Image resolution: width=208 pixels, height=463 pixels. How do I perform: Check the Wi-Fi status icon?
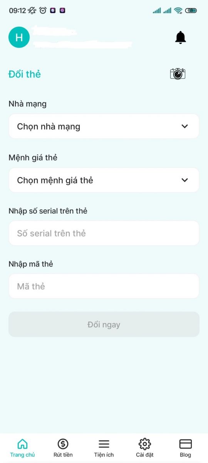[178, 10]
